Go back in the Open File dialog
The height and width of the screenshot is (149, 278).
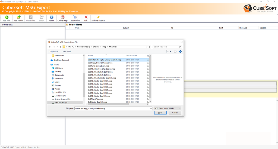coord(50,47)
